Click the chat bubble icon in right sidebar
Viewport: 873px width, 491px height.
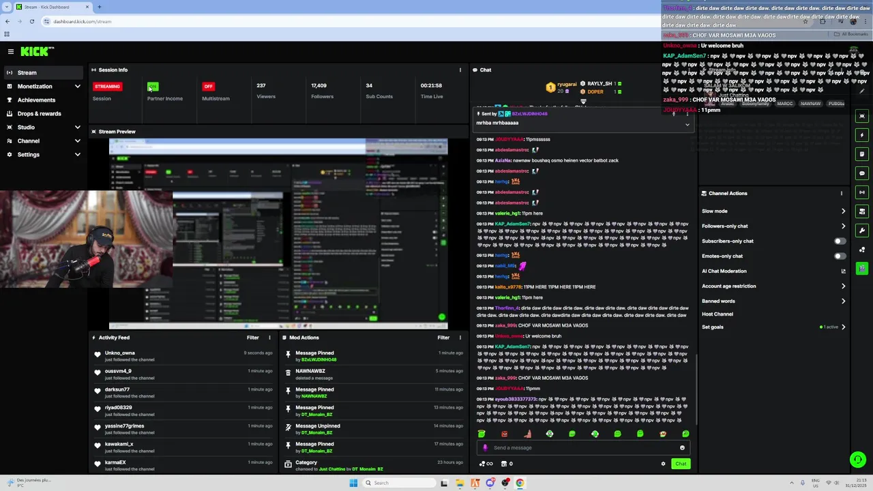click(x=862, y=173)
